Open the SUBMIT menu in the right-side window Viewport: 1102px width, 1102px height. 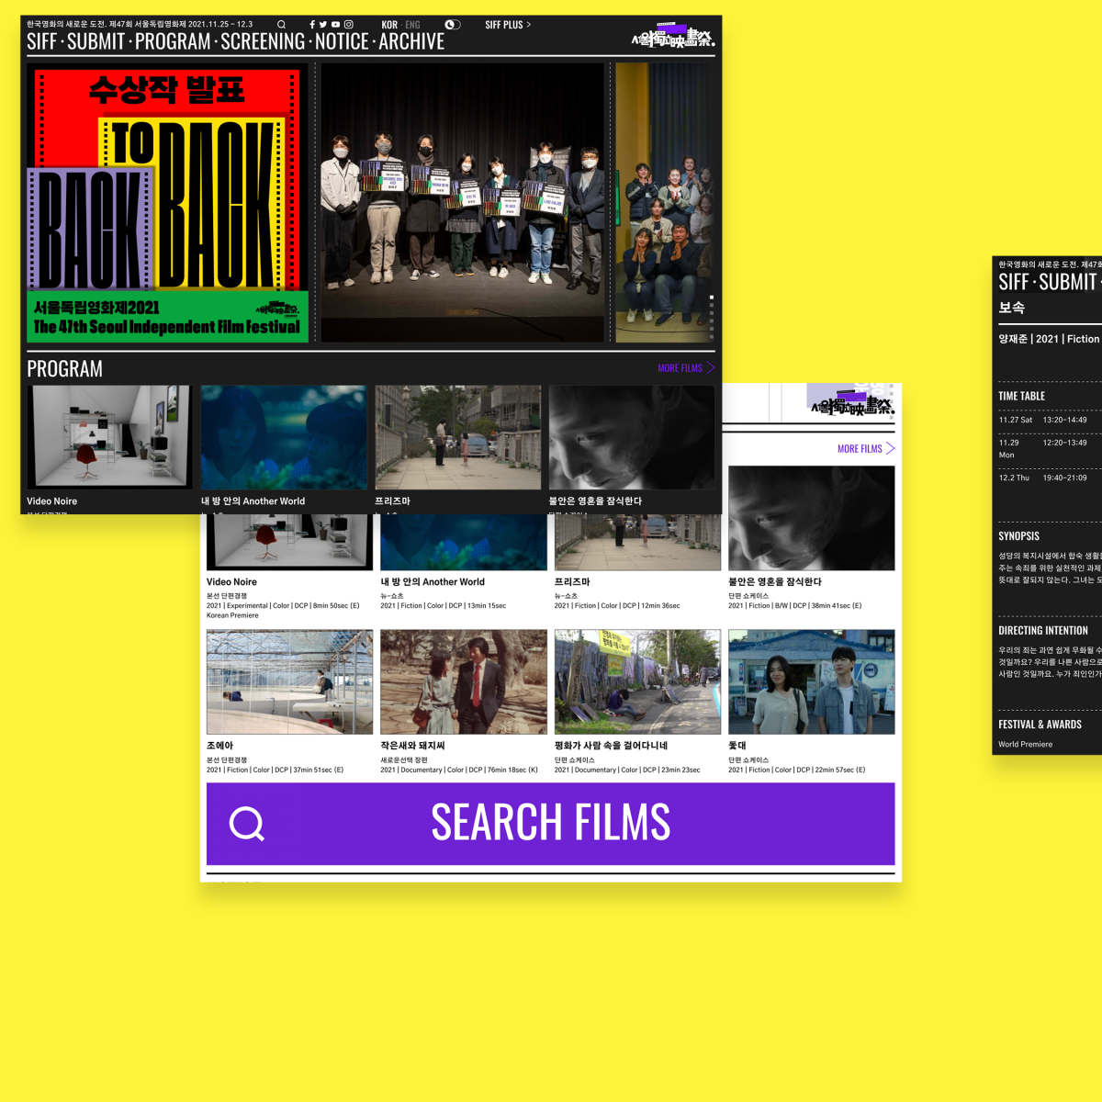click(1068, 282)
